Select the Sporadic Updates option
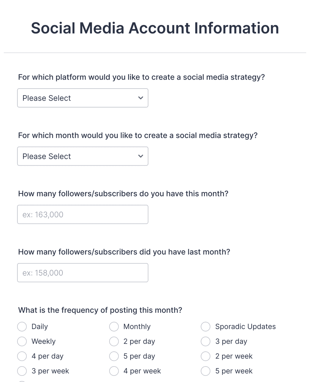The image size is (310, 382). [x=205, y=326]
